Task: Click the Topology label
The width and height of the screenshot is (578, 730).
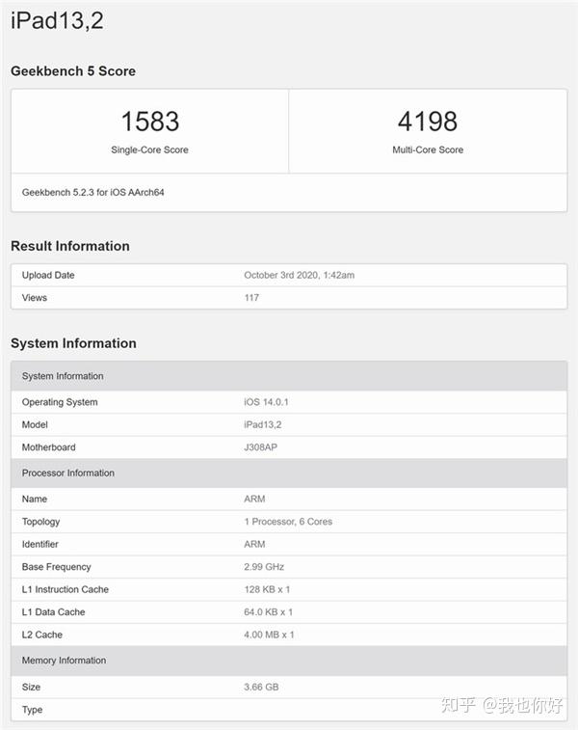Action: tap(40, 522)
